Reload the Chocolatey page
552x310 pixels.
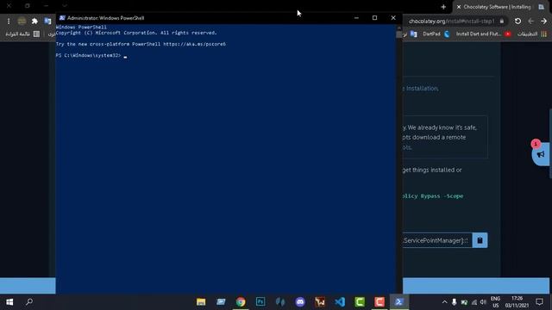[x=517, y=21]
